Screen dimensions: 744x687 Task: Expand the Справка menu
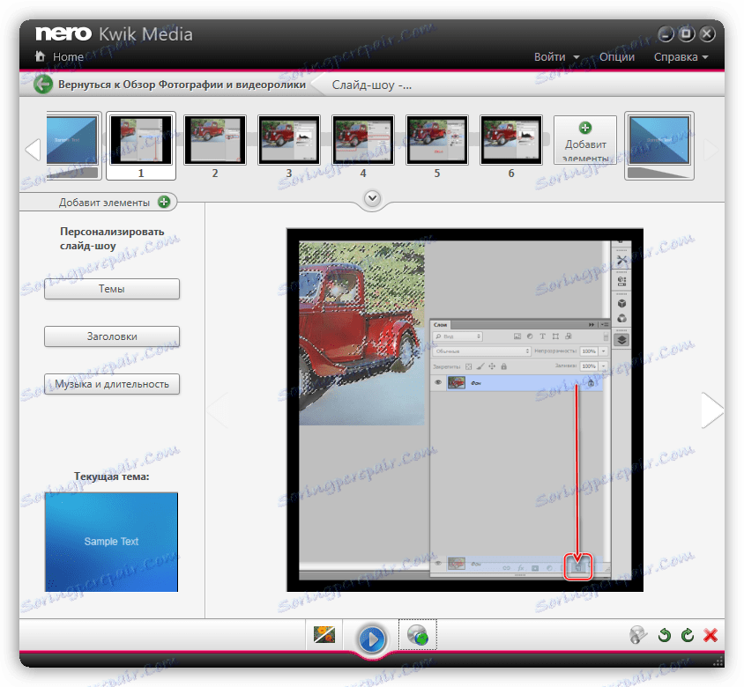681,56
